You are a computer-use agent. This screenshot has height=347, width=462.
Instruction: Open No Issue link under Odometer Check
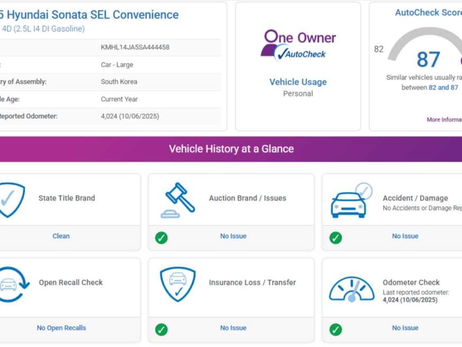405,328
